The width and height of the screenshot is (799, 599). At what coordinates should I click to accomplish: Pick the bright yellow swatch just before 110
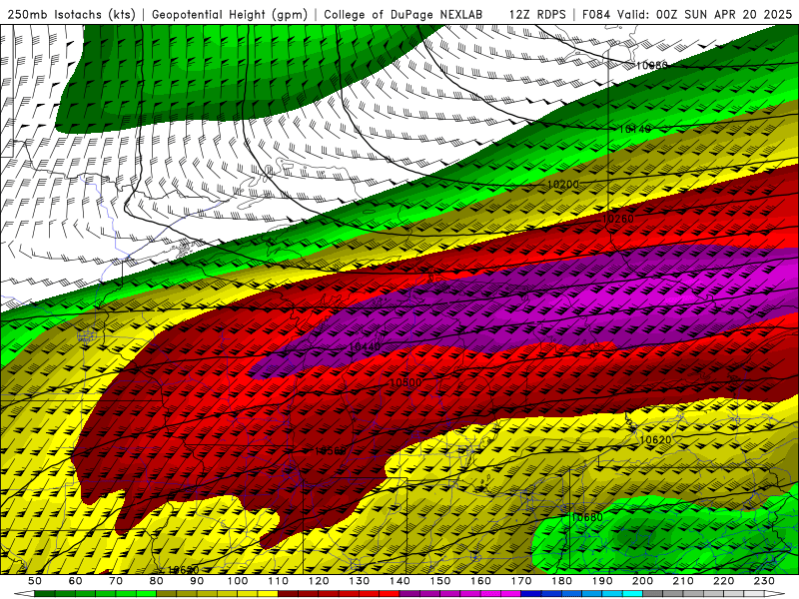pyautogui.click(x=268, y=593)
